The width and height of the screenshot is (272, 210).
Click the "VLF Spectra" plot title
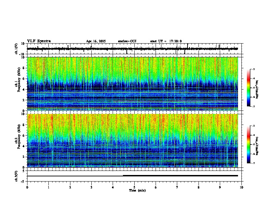point(39,41)
